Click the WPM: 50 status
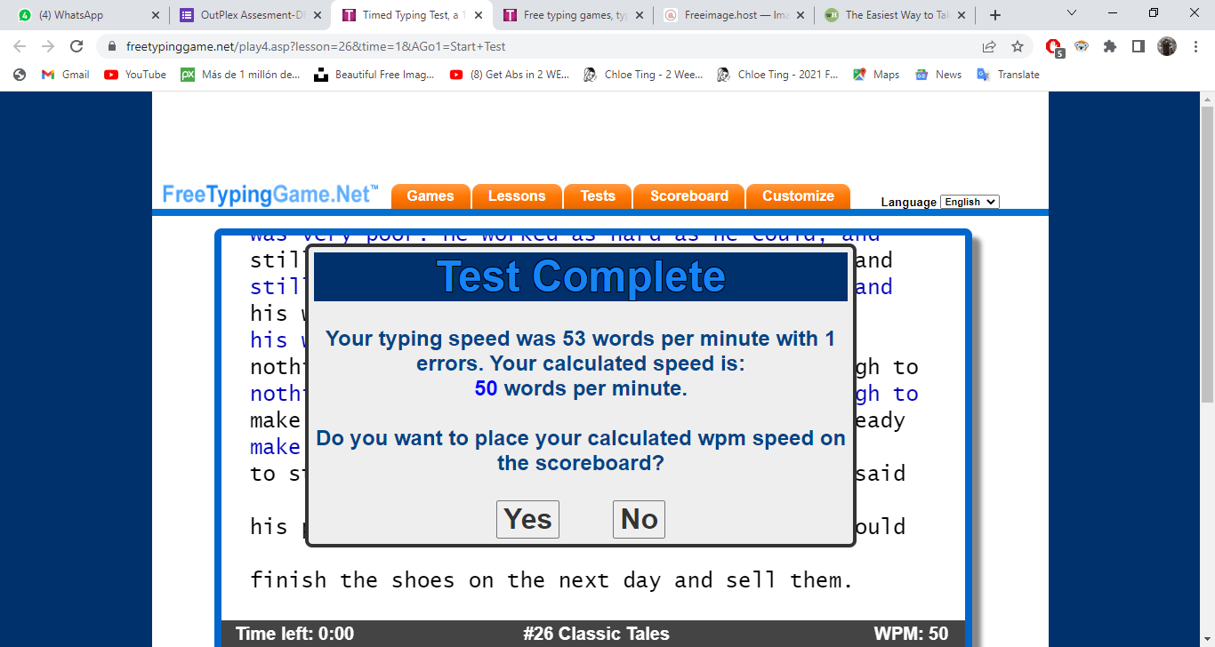 click(x=911, y=634)
